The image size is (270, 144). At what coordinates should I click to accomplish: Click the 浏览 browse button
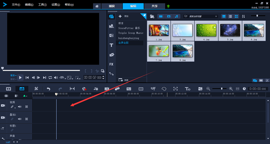pos(123,80)
